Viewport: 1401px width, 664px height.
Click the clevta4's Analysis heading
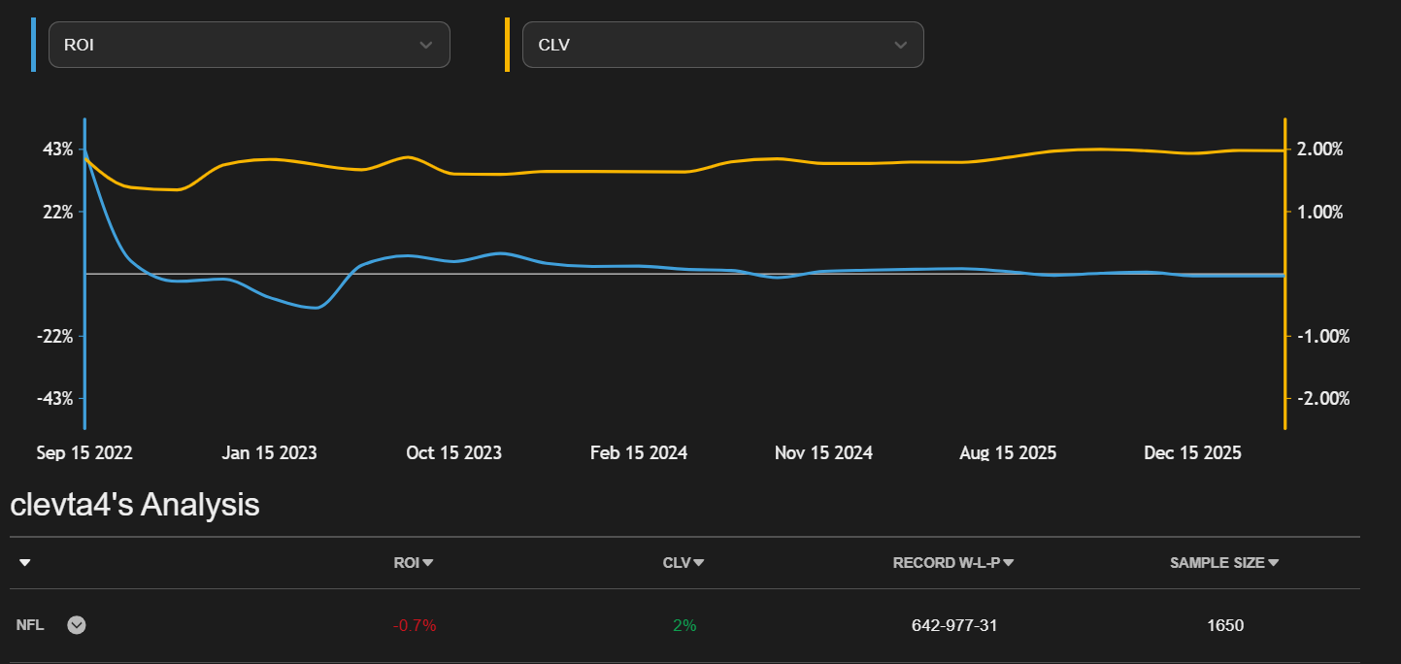(x=135, y=505)
